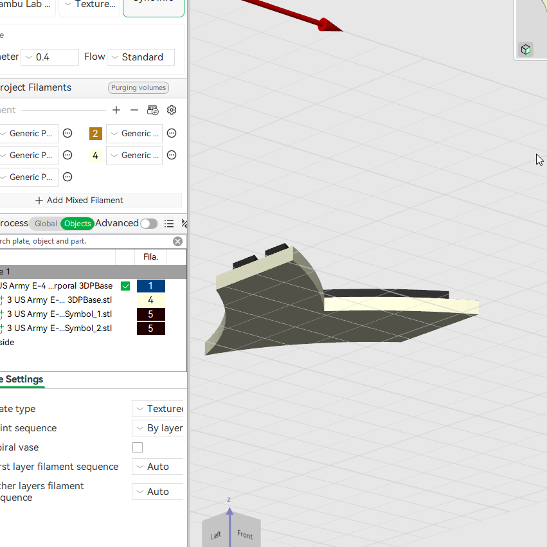Open filament settings gear icon
547x547 pixels.
tap(171, 111)
